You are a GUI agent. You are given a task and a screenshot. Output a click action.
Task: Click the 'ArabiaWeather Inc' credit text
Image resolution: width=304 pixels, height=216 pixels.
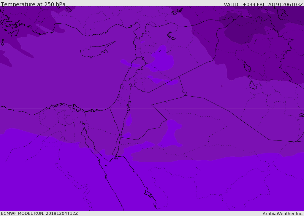tap(283, 214)
